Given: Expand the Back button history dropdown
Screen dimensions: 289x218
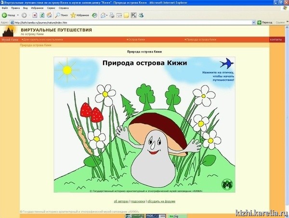Looking at the screenshot, I should (x=18, y=15).
